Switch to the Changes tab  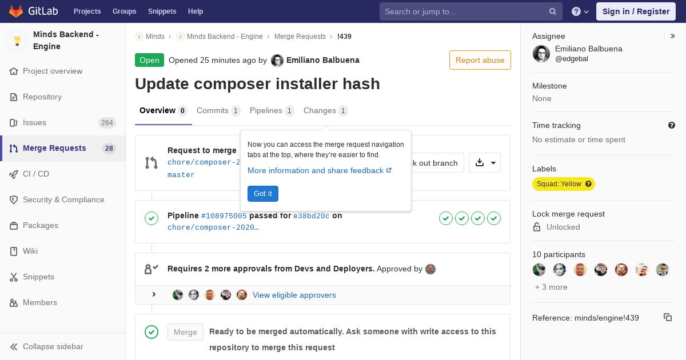326,111
